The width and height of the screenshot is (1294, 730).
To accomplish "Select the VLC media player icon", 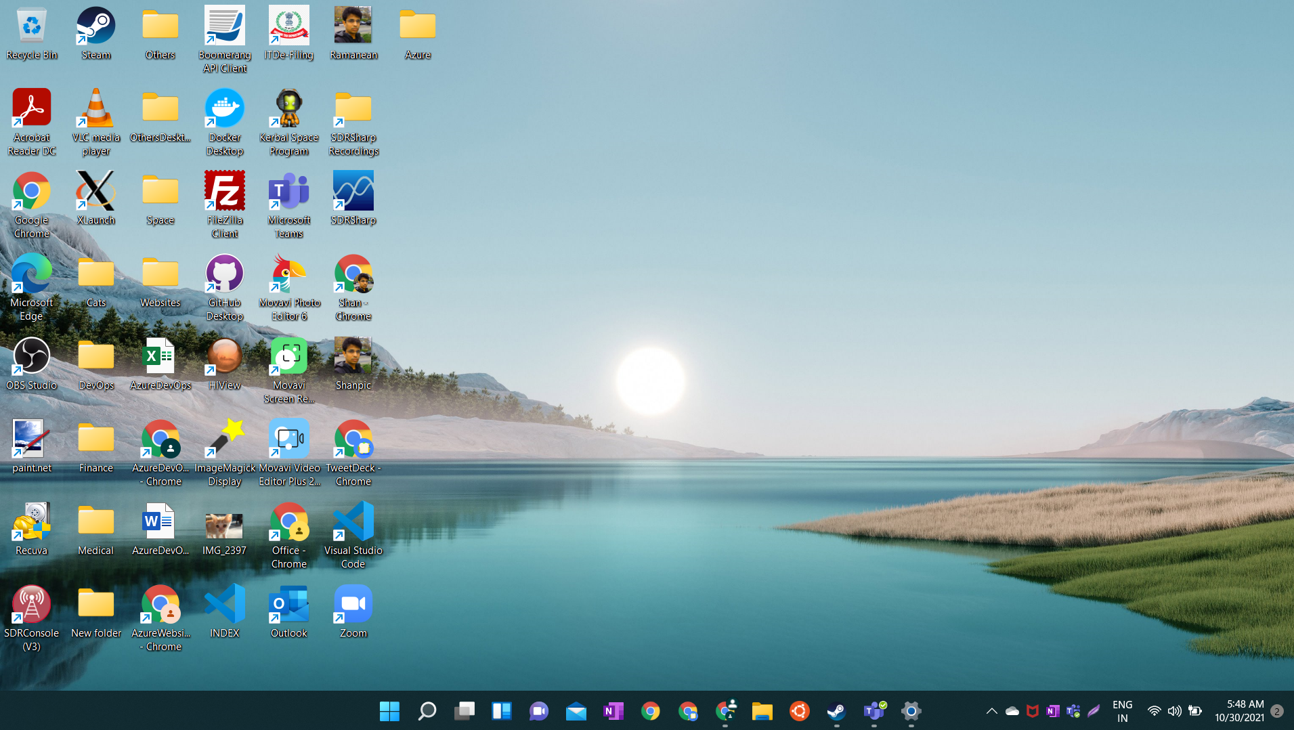I will [x=96, y=123].
